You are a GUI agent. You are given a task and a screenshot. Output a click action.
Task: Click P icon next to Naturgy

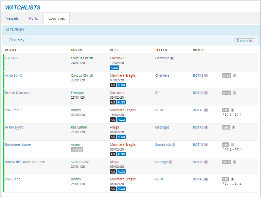pyautogui.click(x=170, y=162)
